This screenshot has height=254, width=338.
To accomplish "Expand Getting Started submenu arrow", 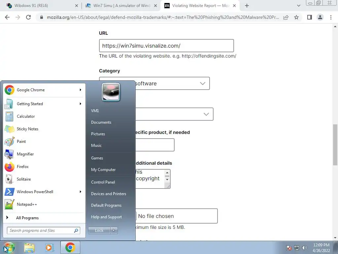I will click(81, 104).
